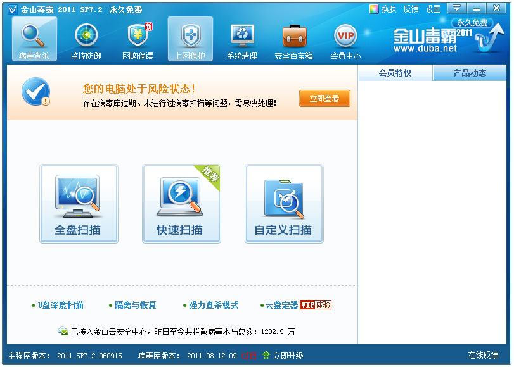Open the U盘深度扫描 link
Viewport: 514px width, 367px height.
(60, 305)
